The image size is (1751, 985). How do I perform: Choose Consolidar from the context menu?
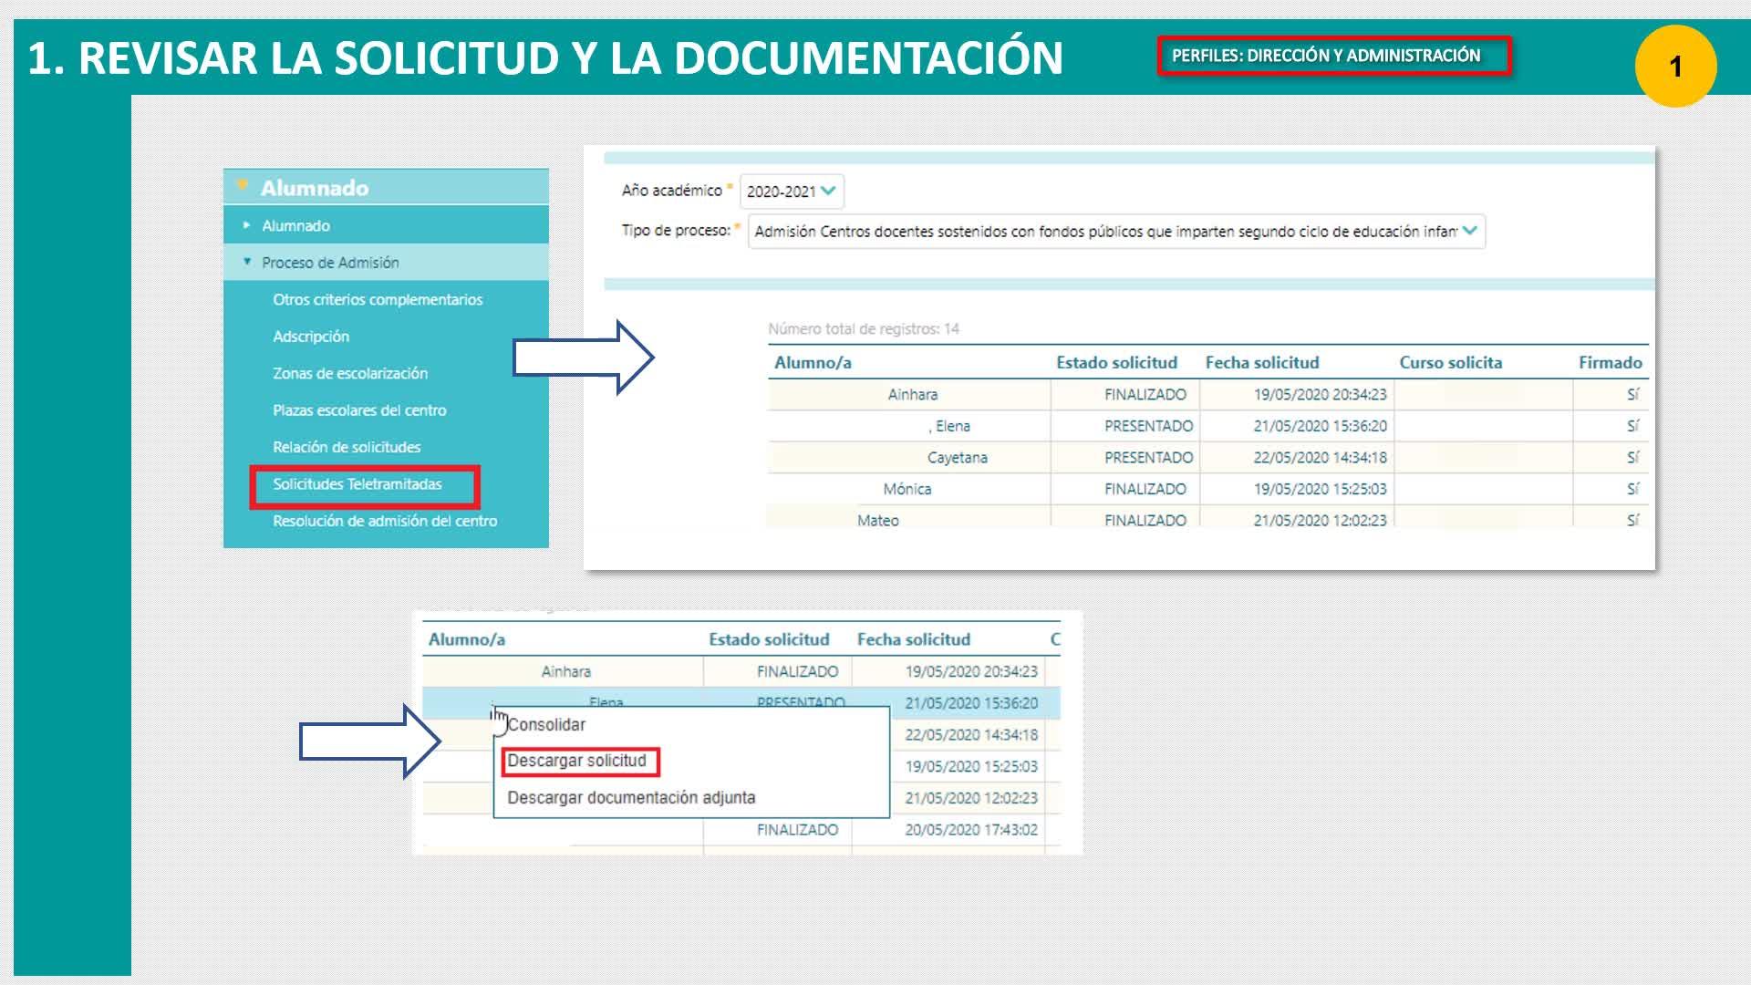click(546, 725)
